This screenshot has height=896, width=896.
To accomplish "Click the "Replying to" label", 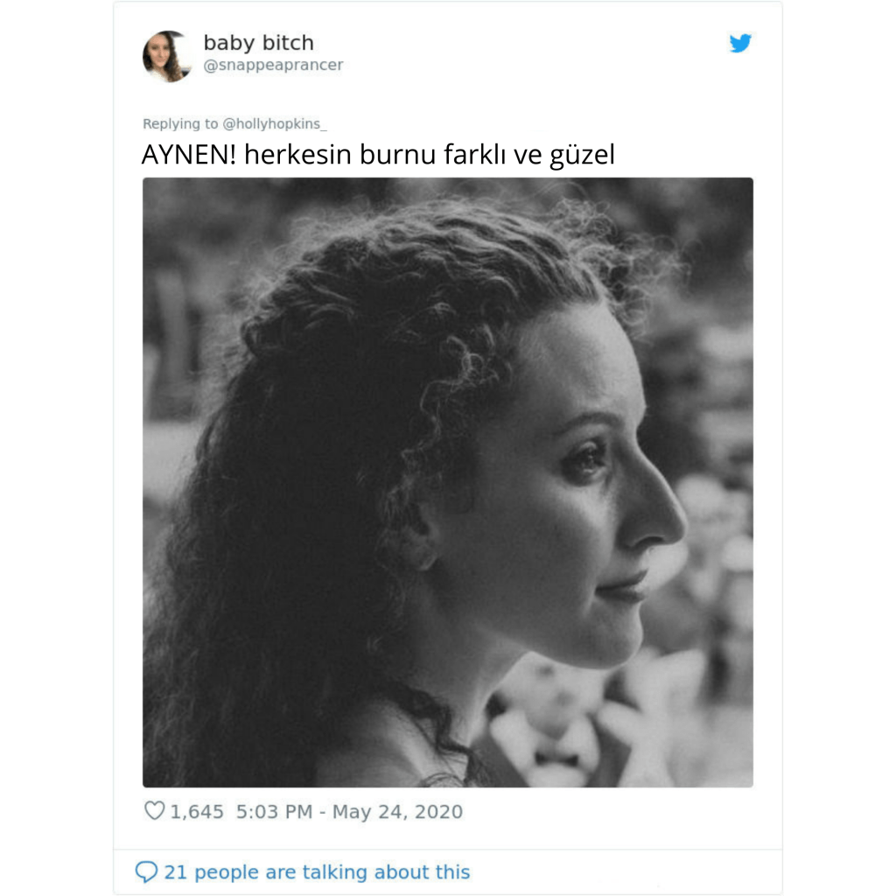I will (180, 124).
